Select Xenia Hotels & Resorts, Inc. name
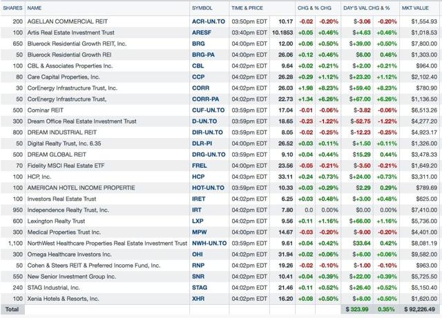 (x=63, y=299)
